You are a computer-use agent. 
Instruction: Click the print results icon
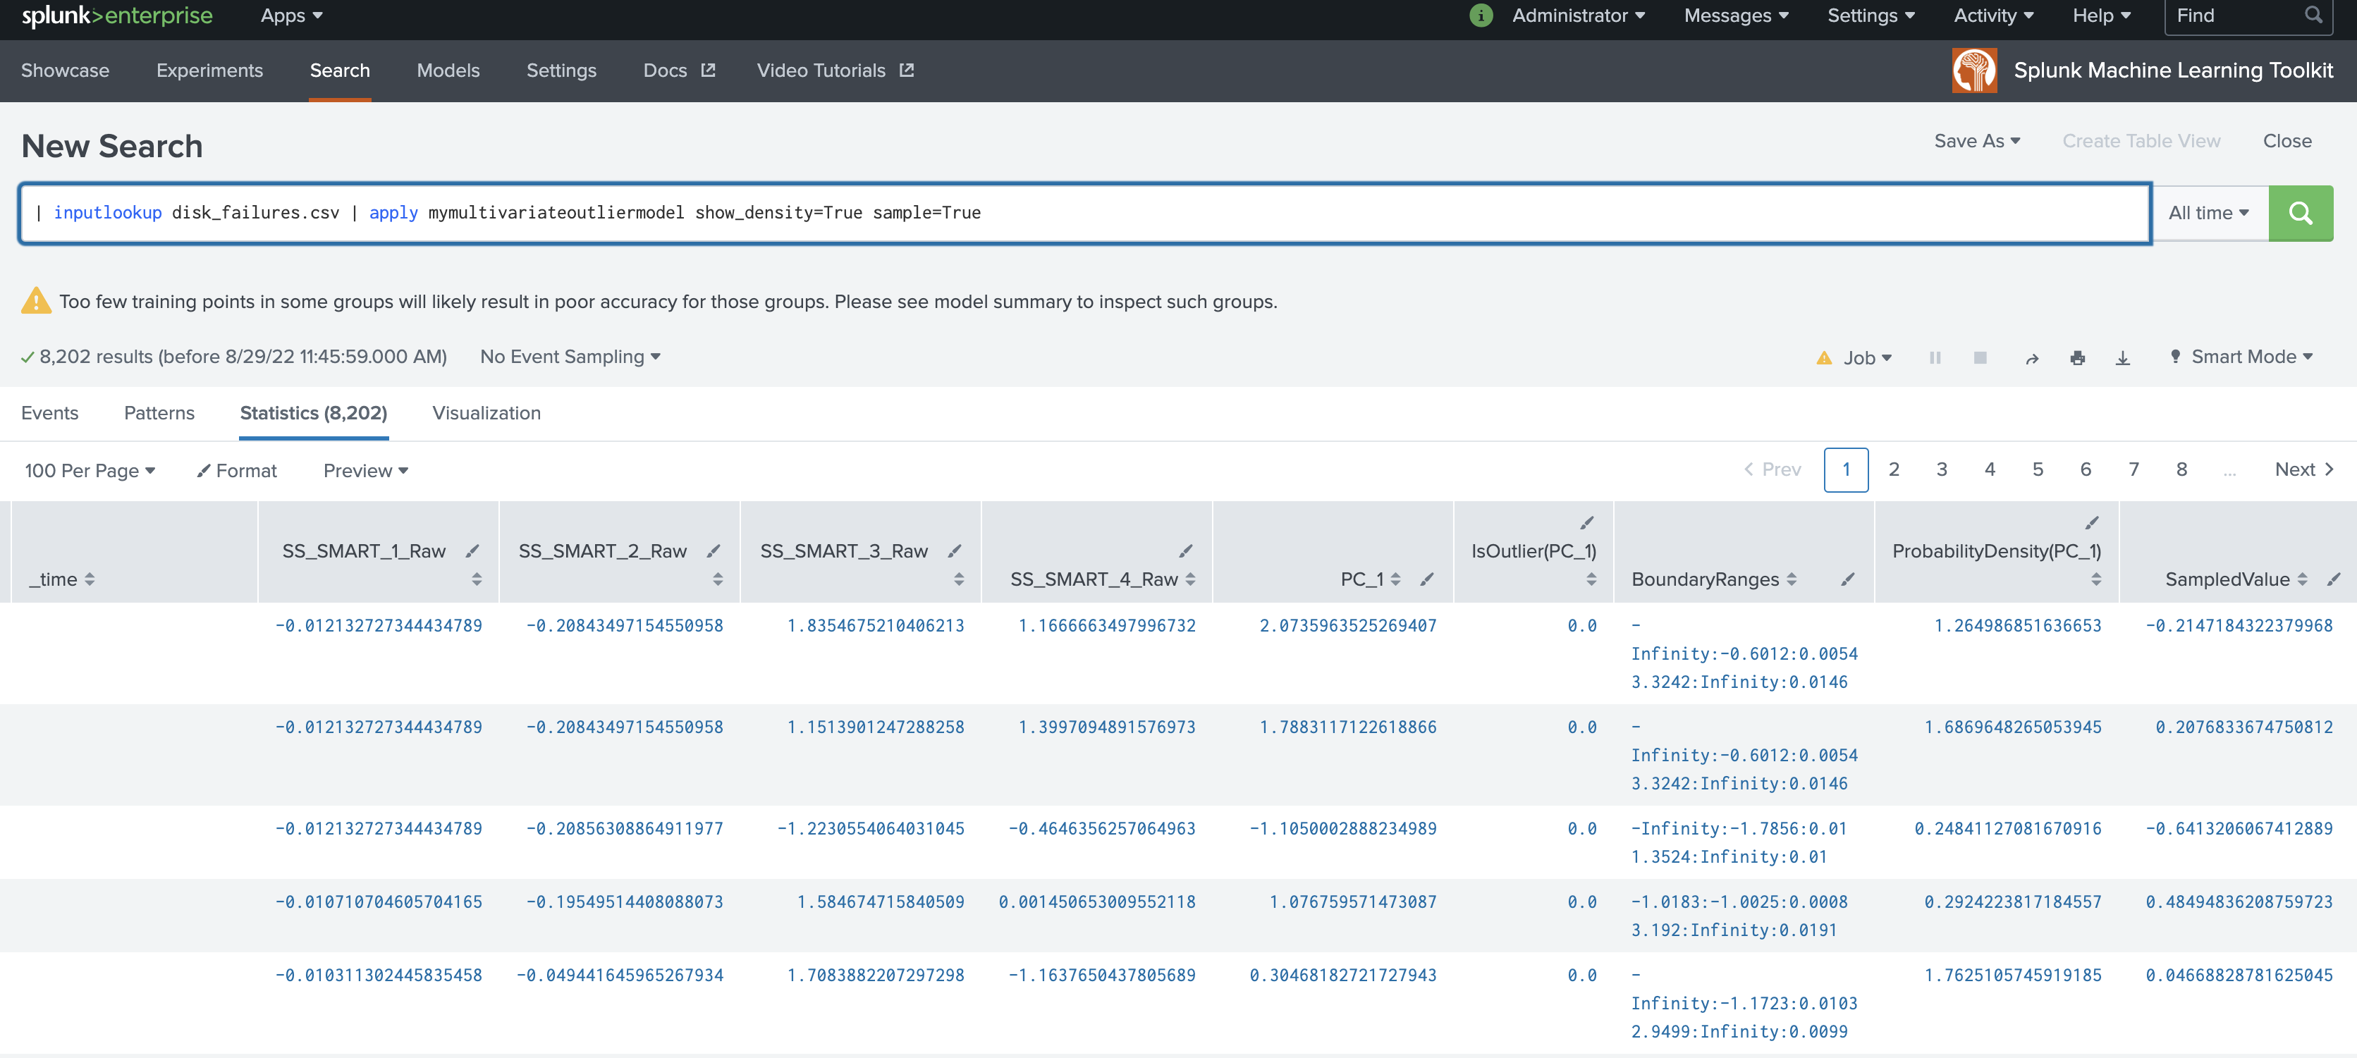tap(2078, 359)
